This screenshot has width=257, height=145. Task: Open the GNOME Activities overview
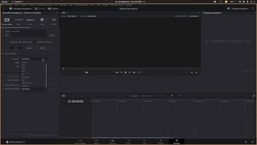pos(4,2)
